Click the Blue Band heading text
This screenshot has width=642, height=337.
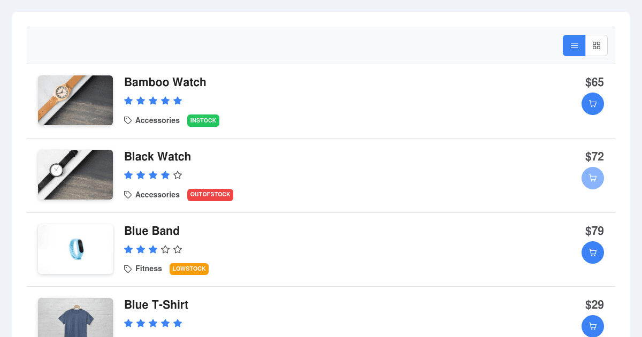tap(151, 231)
